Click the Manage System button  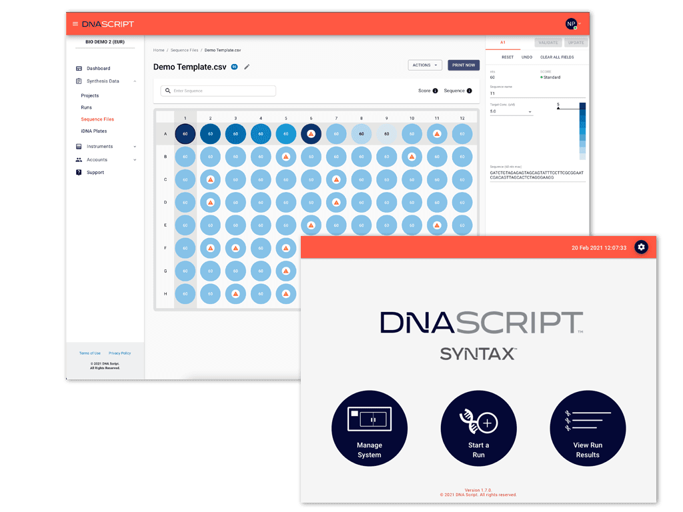tap(370, 428)
